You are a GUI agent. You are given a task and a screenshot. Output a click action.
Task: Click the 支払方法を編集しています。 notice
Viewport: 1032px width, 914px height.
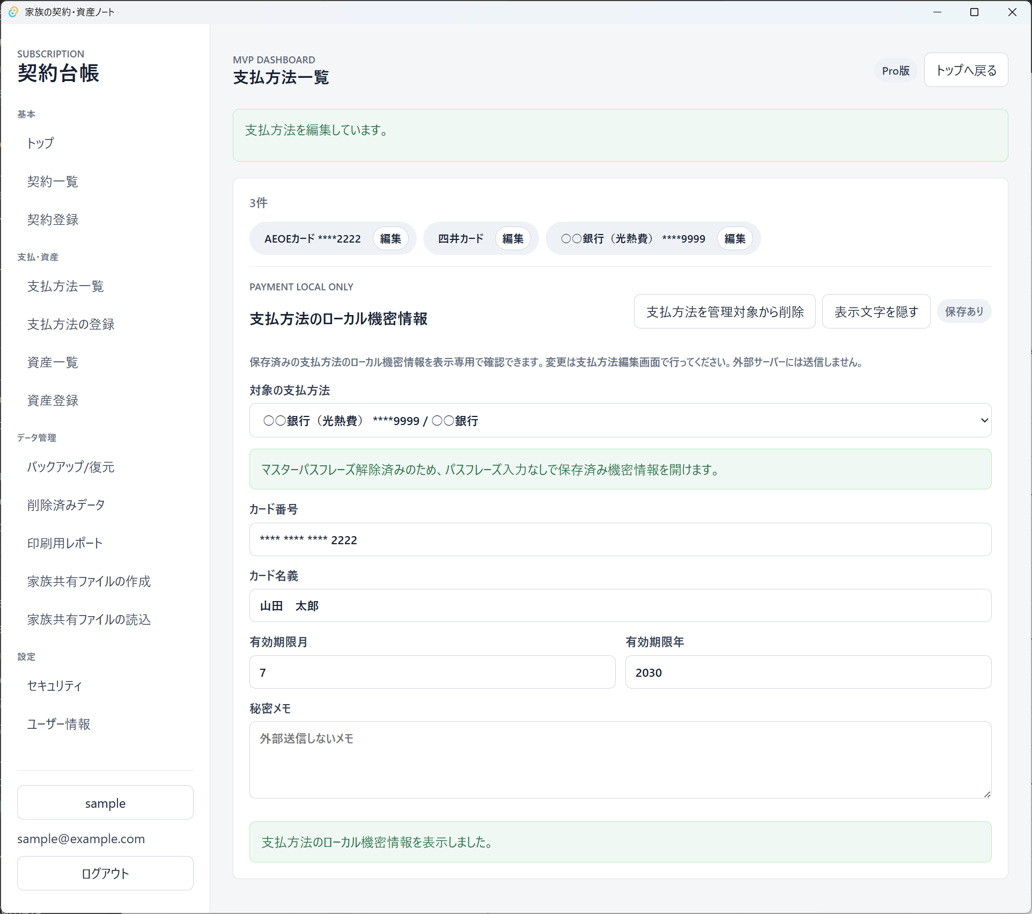(620, 135)
